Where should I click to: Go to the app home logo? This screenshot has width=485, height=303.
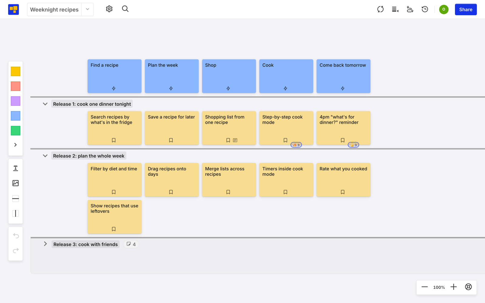pos(13,9)
